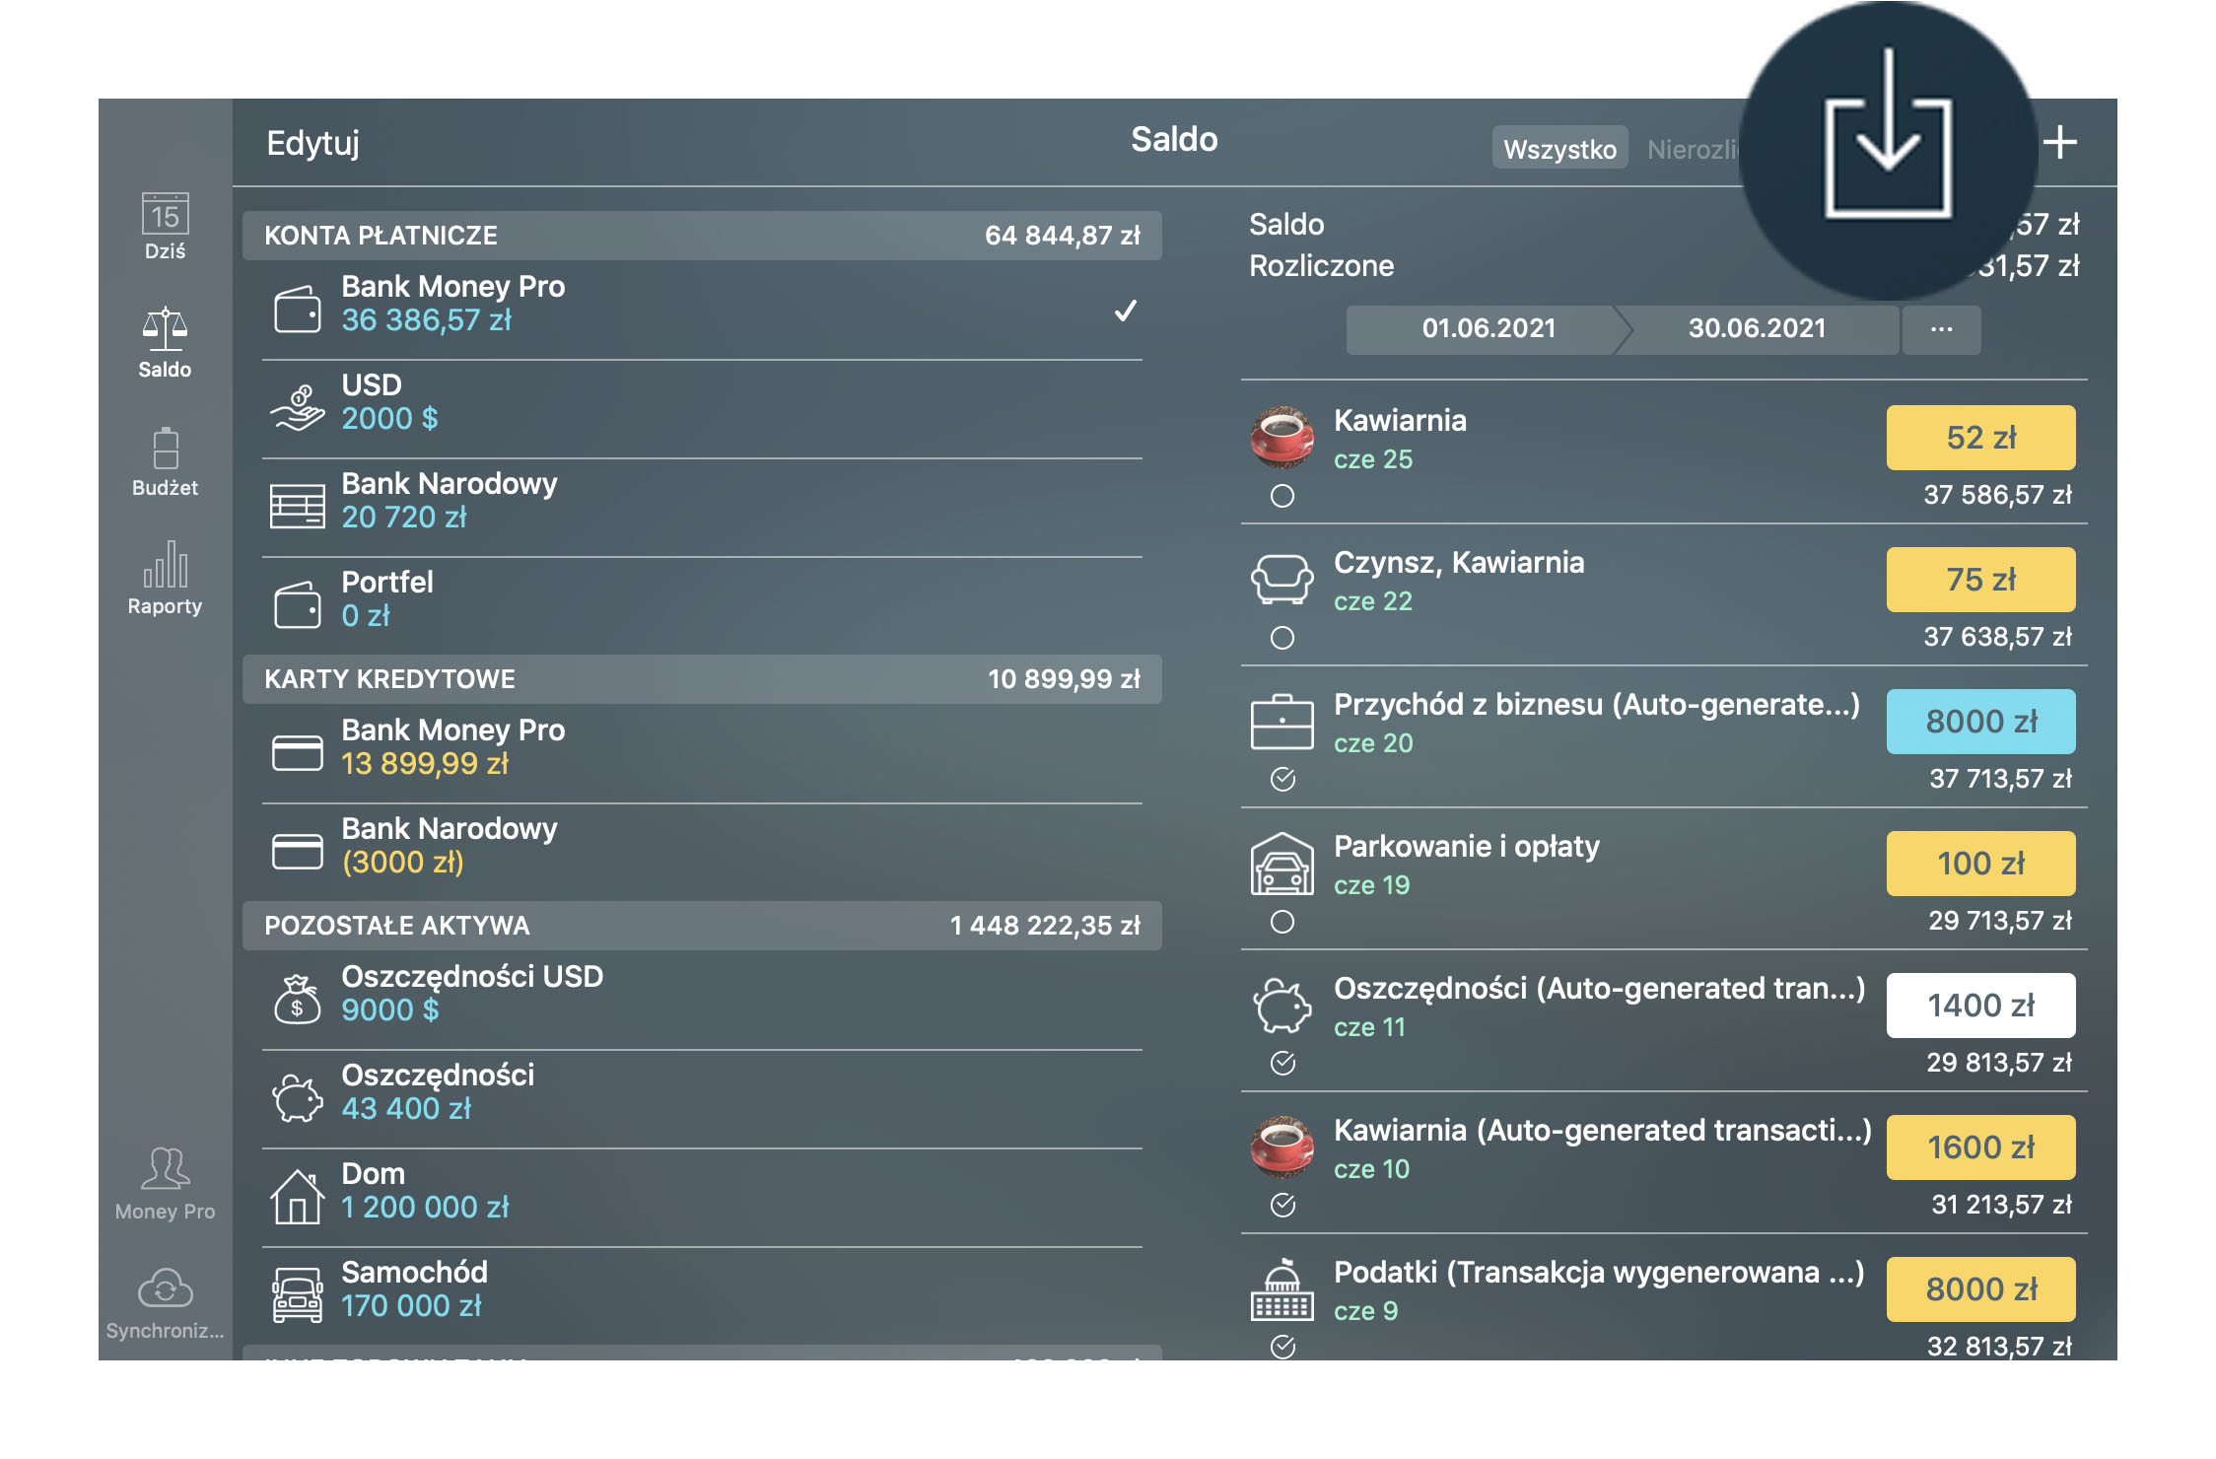Click the Rozliczone summary label

coord(1321,266)
